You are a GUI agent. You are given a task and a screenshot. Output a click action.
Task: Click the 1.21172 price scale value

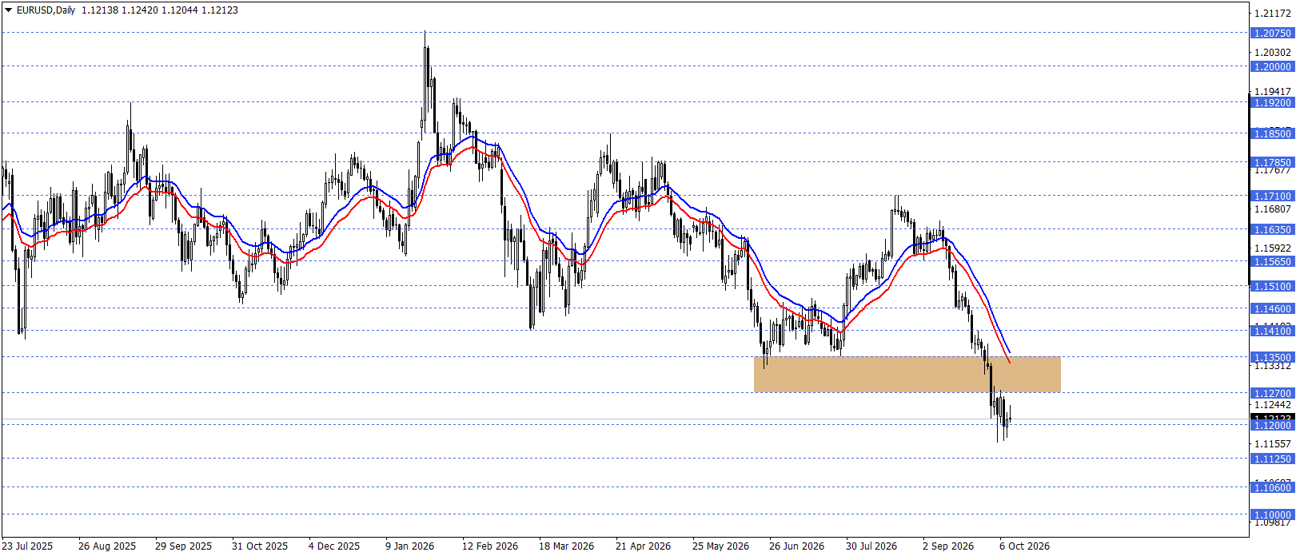click(x=1273, y=14)
